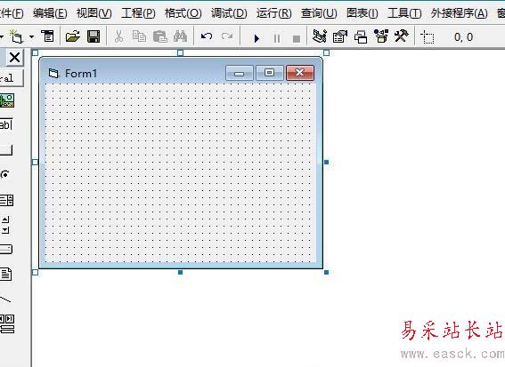Open the 运行(R) menu
Viewport: 505px width, 367px height.
pos(273,13)
